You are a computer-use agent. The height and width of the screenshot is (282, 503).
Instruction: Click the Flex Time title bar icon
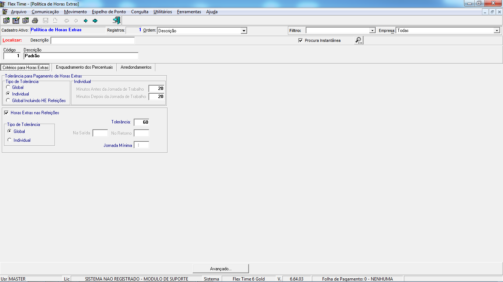point(3,3)
